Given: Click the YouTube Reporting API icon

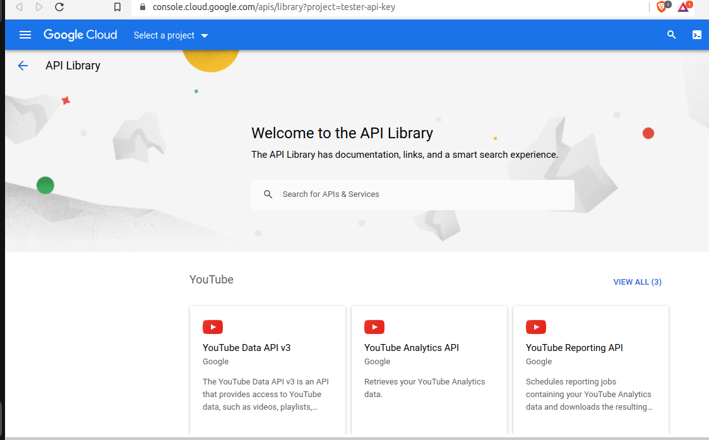Looking at the screenshot, I should coord(536,327).
